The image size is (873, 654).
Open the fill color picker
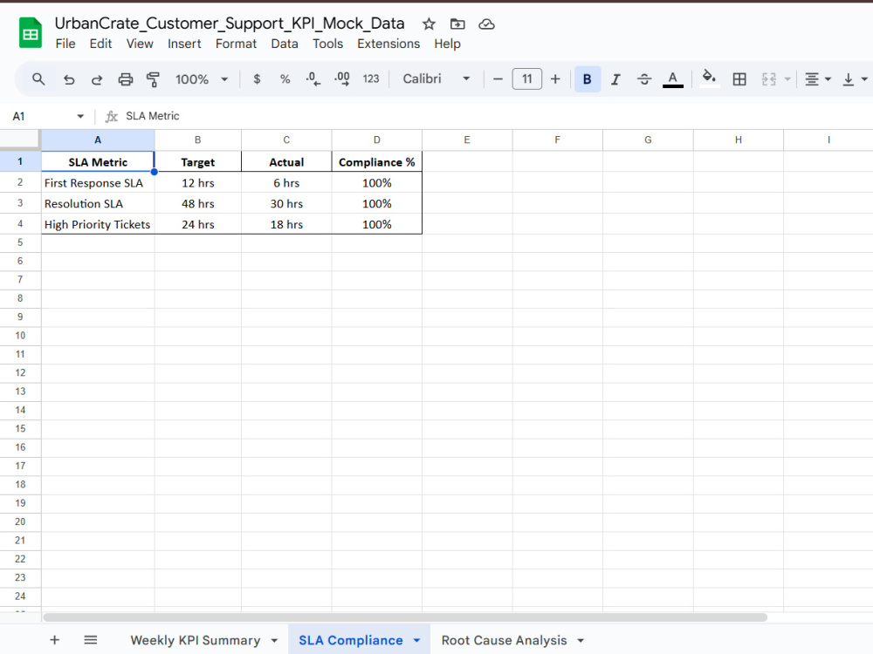tap(709, 79)
